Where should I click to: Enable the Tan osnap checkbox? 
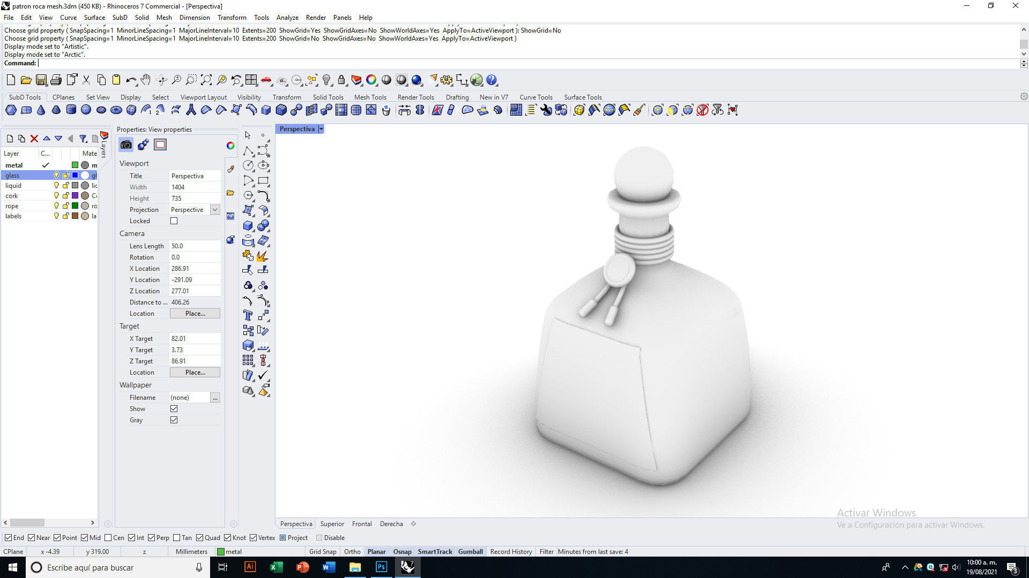[x=177, y=538]
